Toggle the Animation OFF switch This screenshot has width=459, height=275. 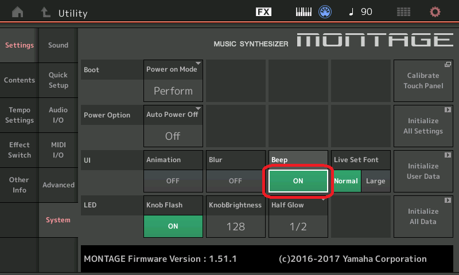173,180
